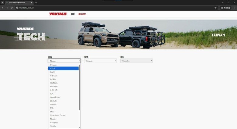Select LandRover from the make list
This screenshot has height=129, width=237.
point(64,97)
